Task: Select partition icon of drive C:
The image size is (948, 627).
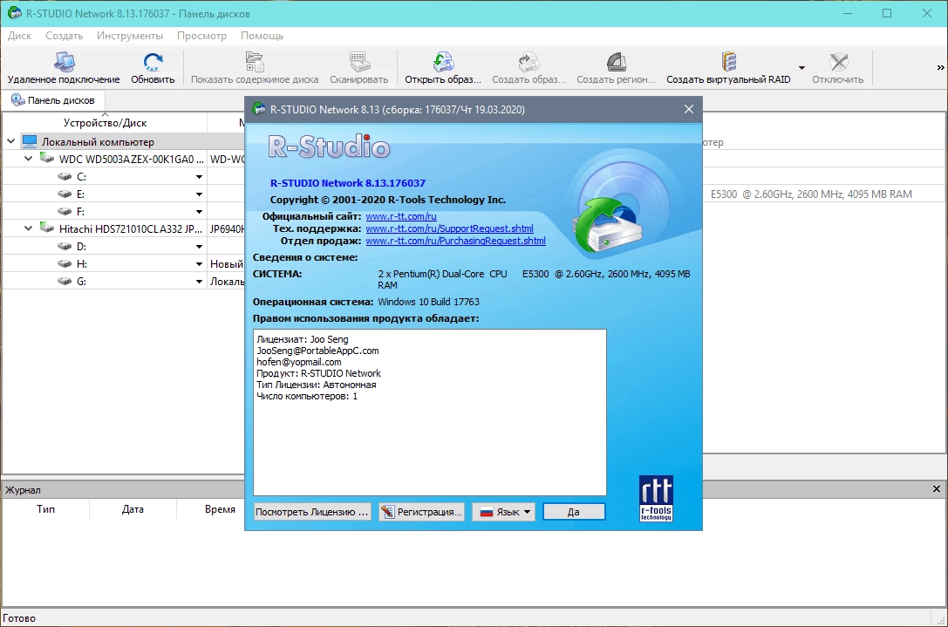Action: coord(65,176)
